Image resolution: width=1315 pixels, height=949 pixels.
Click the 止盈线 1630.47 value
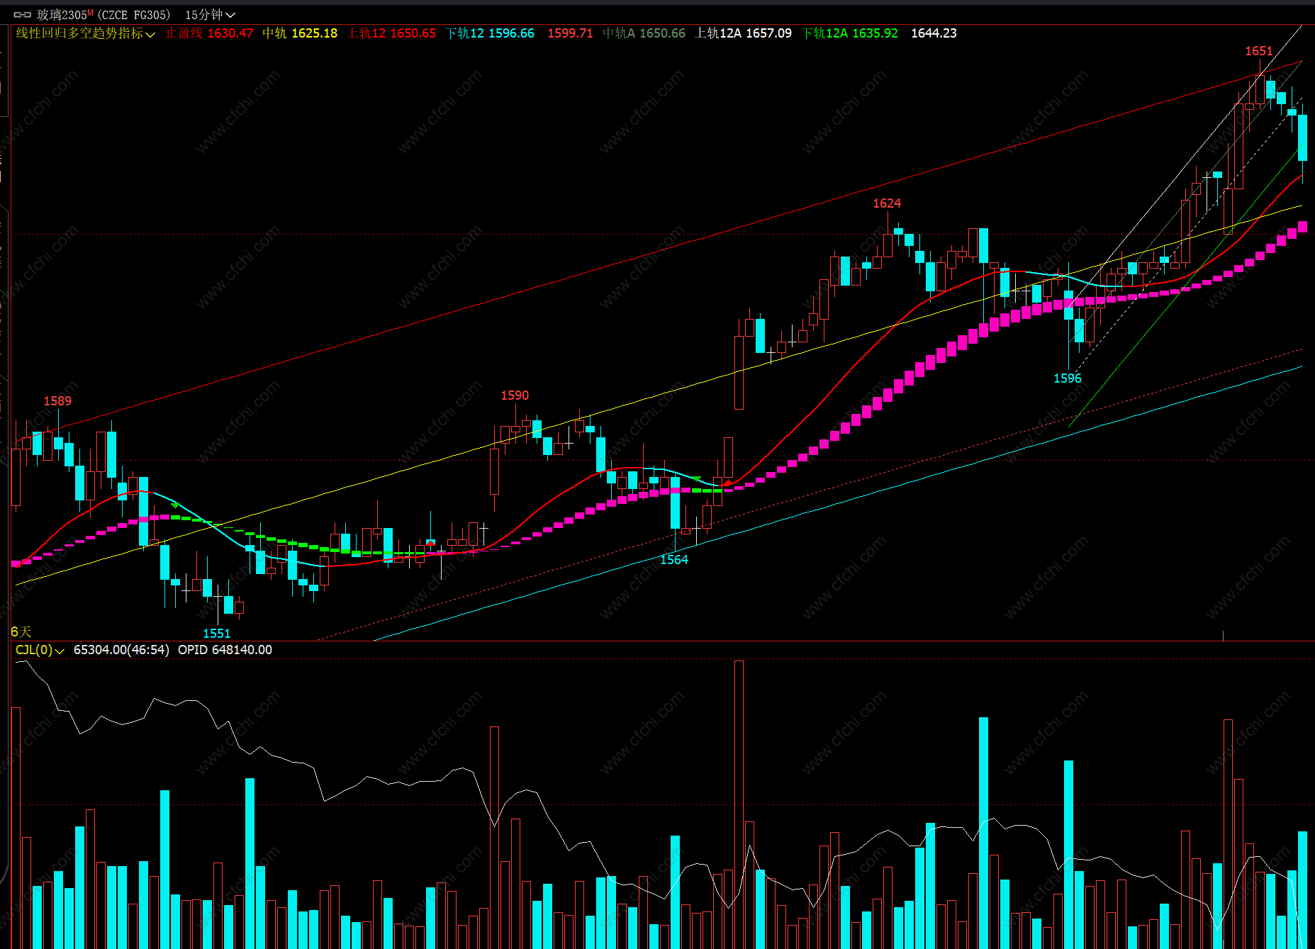tap(209, 33)
